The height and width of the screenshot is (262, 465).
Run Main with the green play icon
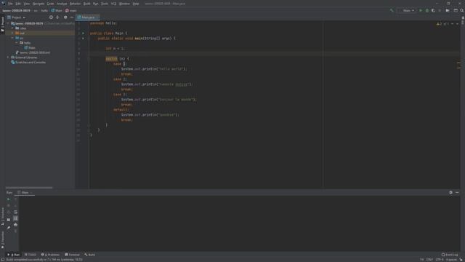pos(420,10)
